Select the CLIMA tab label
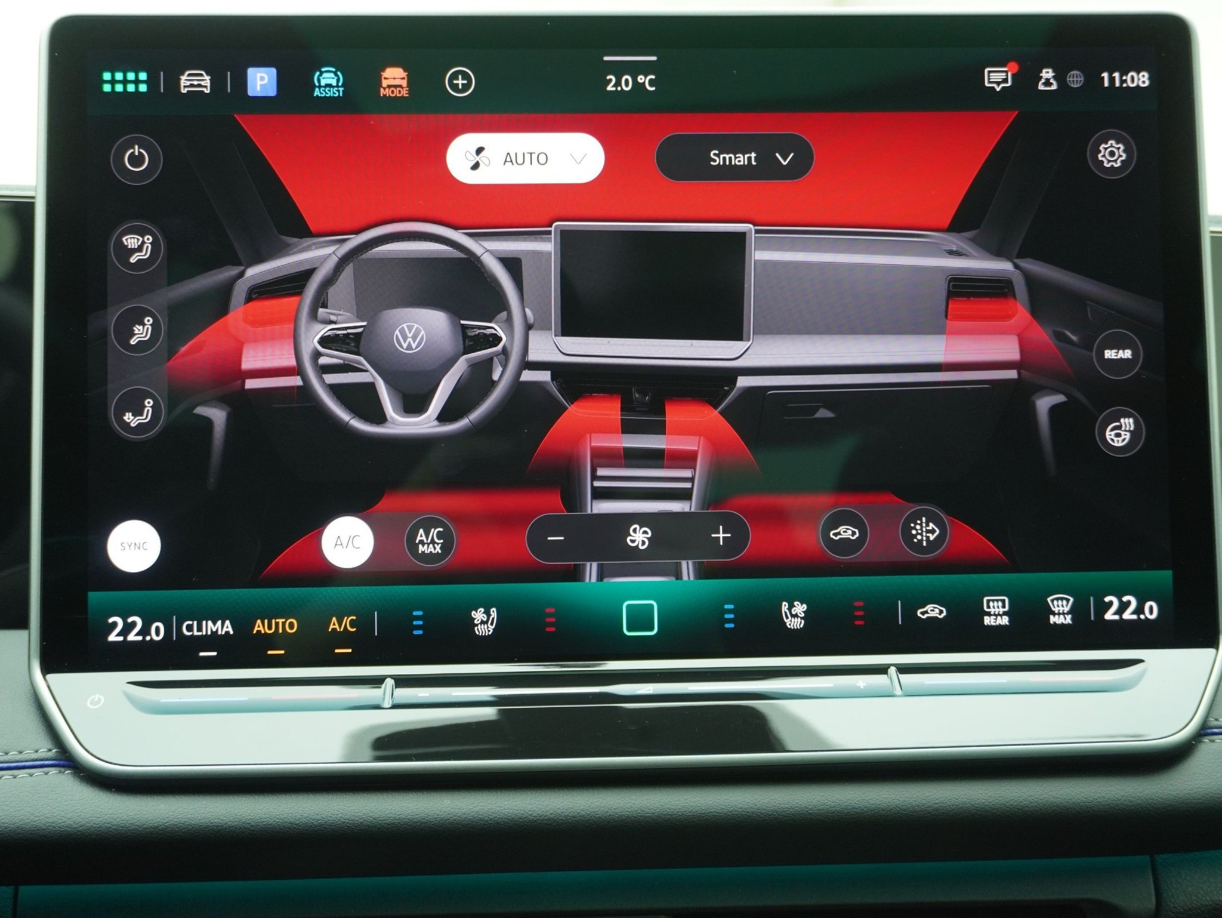Image resolution: width=1222 pixels, height=918 pixels. point(207,627)
